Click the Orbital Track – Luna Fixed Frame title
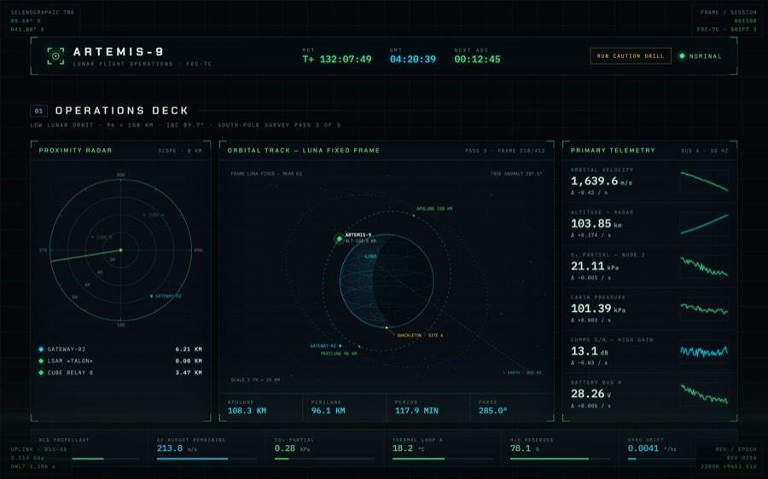 pyautogui.click(x=304, y=150)
